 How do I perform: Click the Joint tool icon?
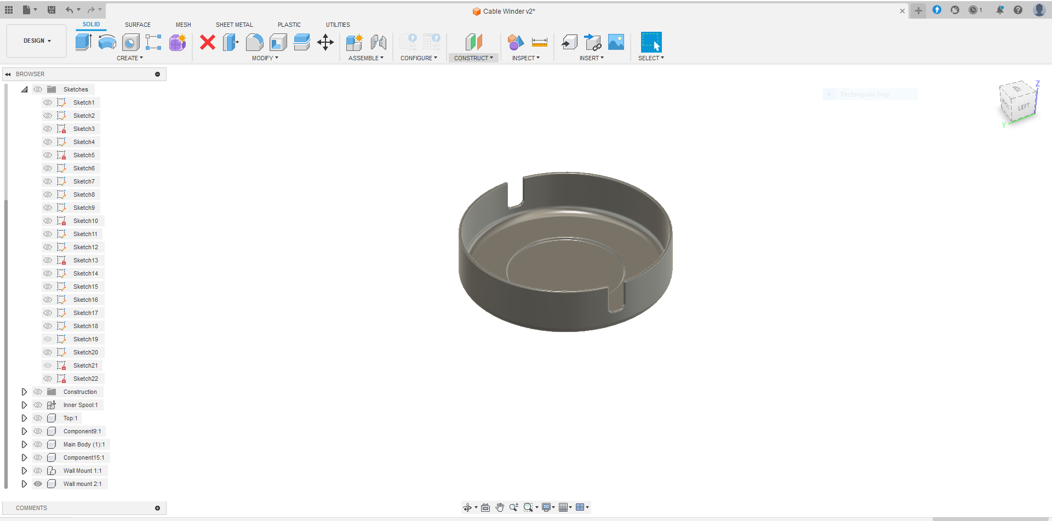pyautogui.click(x=379, y=42)
